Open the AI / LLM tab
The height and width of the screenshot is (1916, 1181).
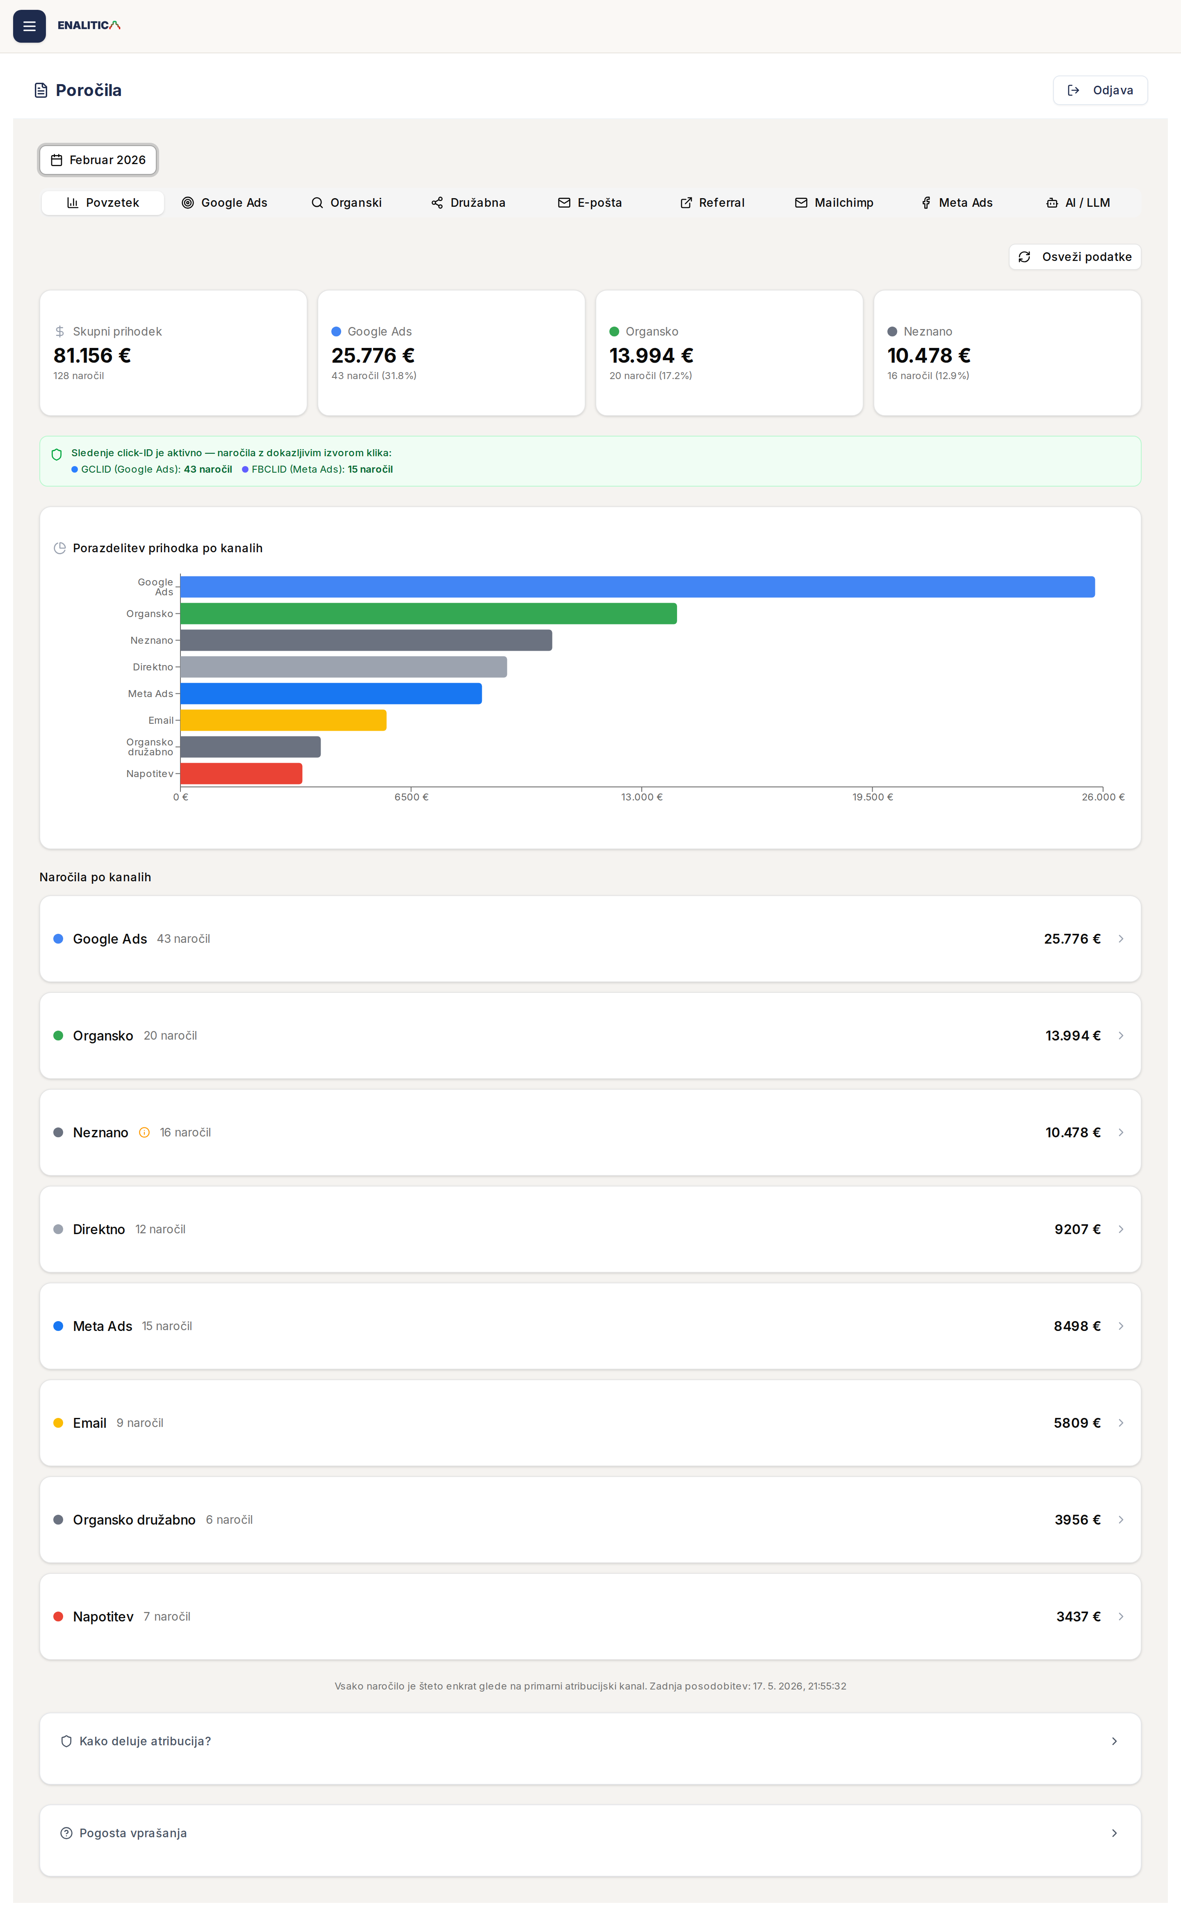pyautogui.click(x=1078, y=203)
